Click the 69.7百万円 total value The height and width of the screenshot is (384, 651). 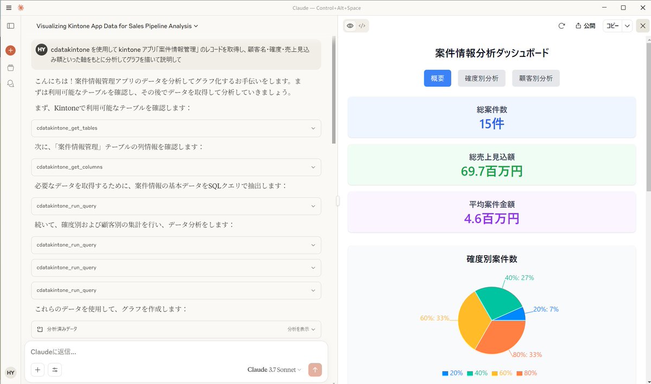click(492, 171)
